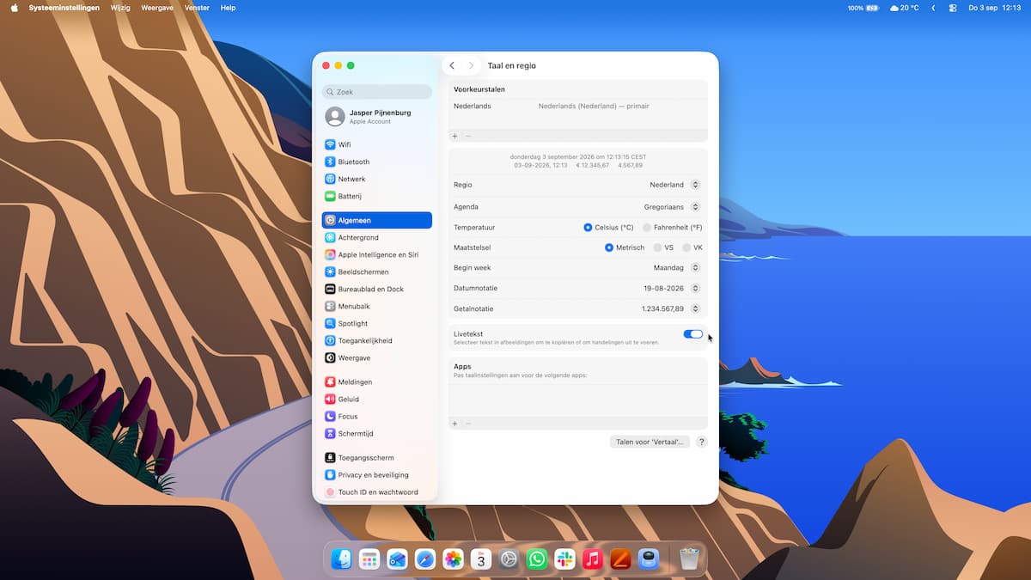
Task: Select Algemeen in the sidebar
Action: [x=376, y=220]
